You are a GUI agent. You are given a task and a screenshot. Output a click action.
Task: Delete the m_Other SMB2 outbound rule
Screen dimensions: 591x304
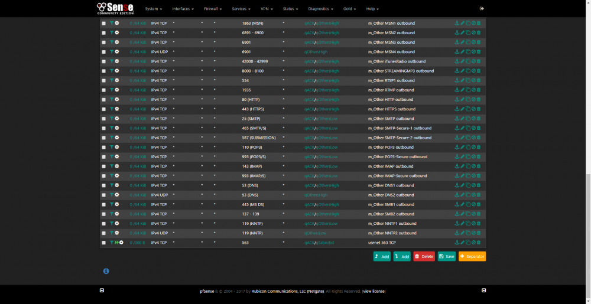point(479,214)
